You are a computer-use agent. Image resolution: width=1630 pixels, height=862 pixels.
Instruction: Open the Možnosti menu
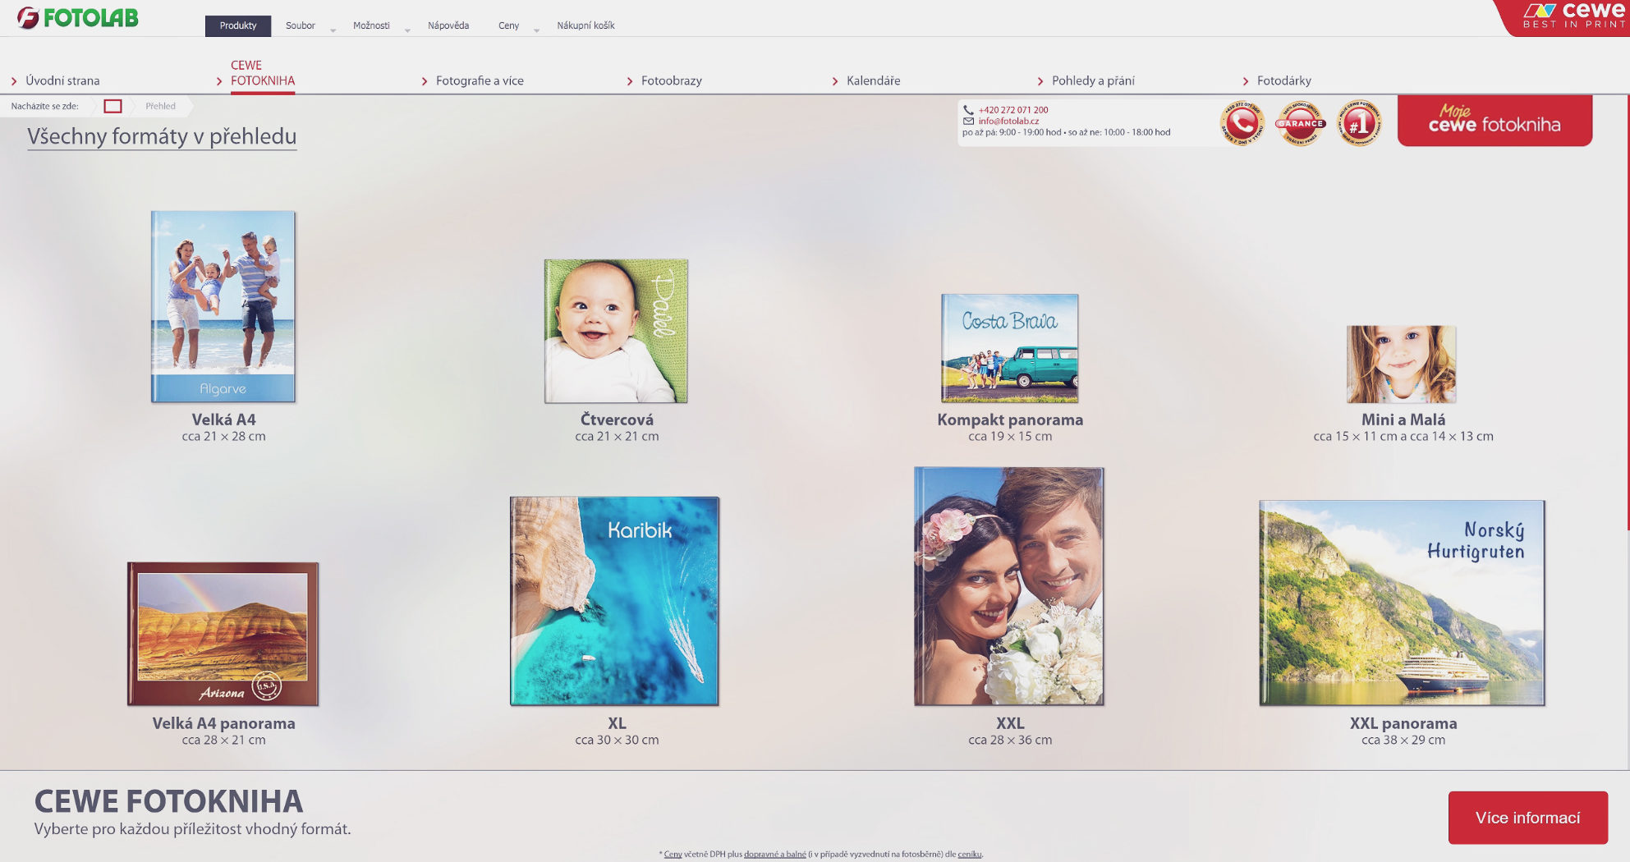[x=371, y=25]
